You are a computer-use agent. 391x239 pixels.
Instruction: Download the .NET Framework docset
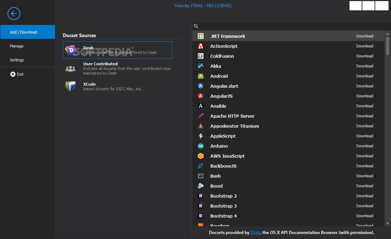365,36
